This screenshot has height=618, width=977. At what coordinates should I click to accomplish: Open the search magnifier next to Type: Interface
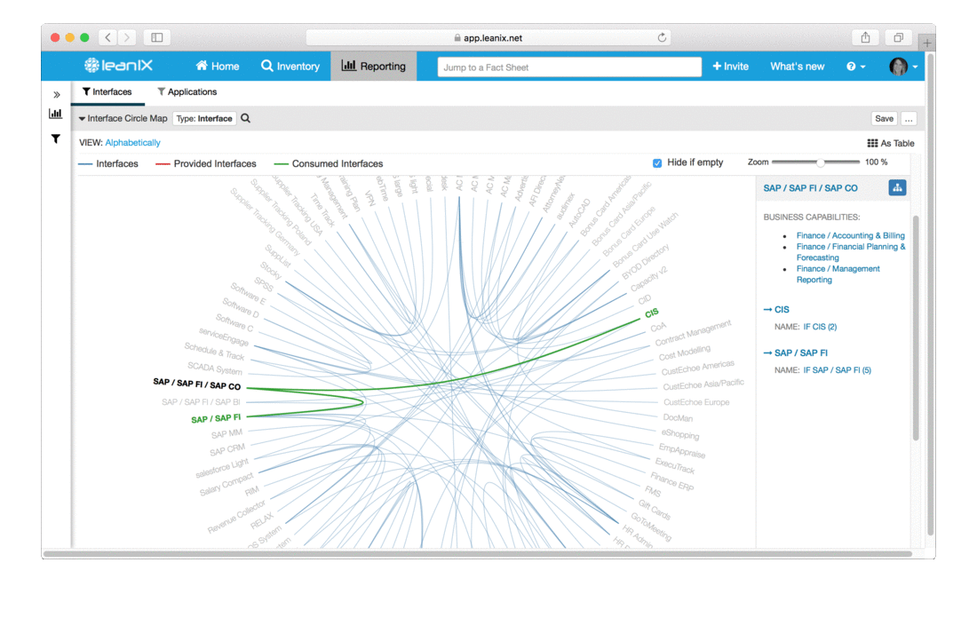(245, 117)
